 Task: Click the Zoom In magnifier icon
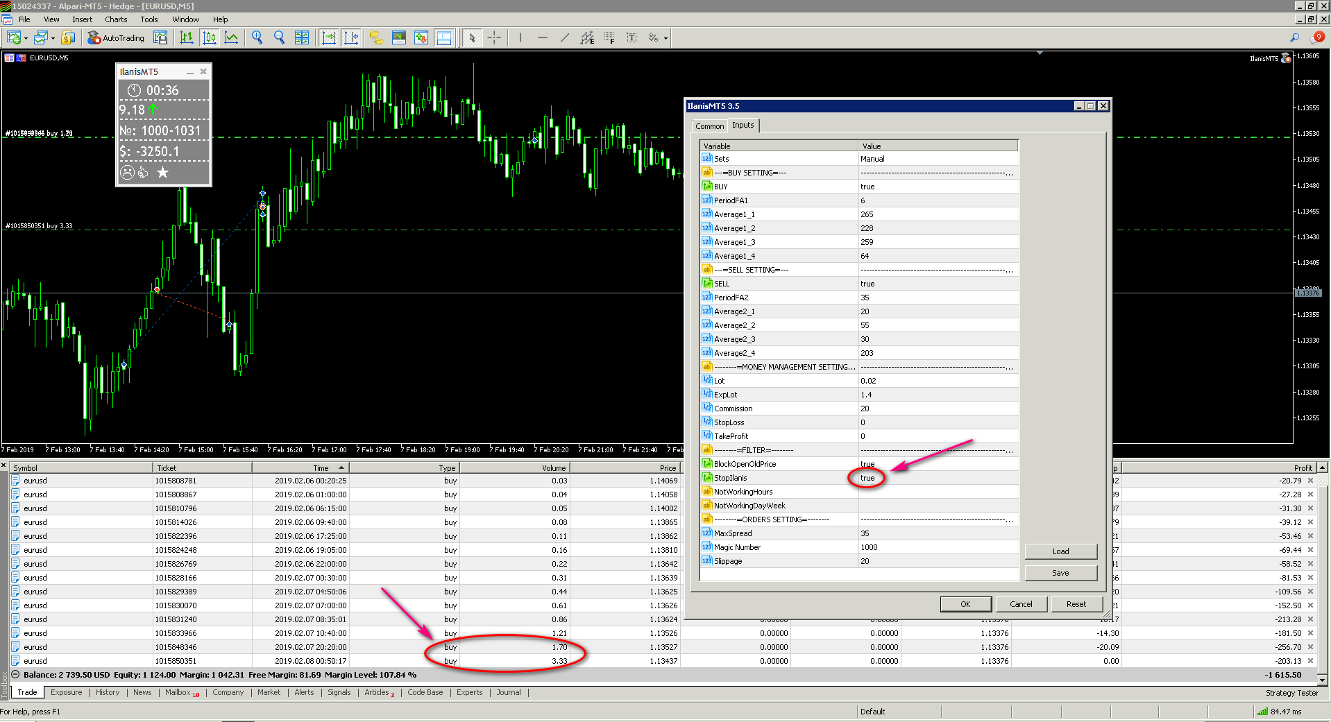coord(257,38)
